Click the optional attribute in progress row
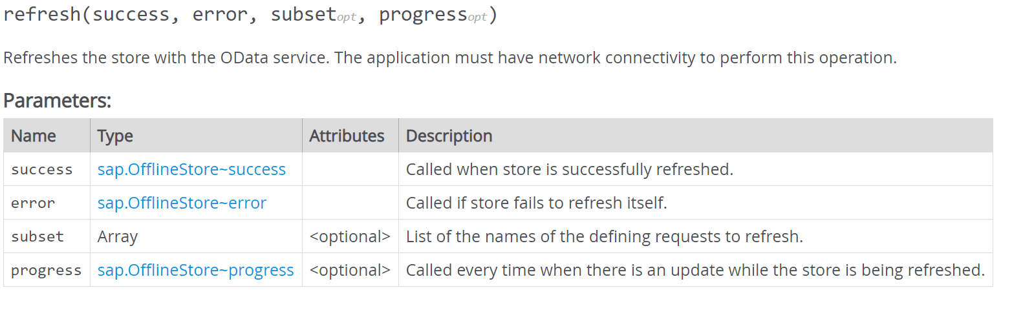1023x310 pixels. 350,270
